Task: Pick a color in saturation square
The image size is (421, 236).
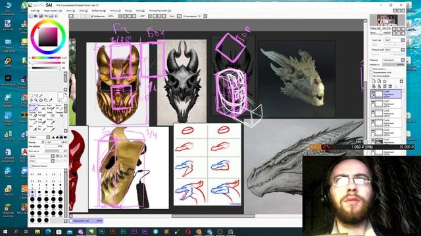Action: 48,37
